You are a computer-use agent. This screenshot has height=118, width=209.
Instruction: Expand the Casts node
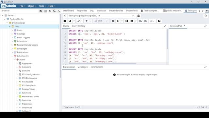(x=12, y=30)
